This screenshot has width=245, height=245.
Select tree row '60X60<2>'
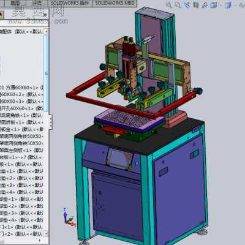click(21, 94)
